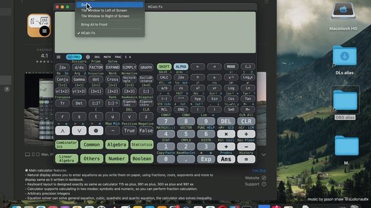Screen dimensions: 371x208
Task: Click the Gamma key
Action: 79,80
